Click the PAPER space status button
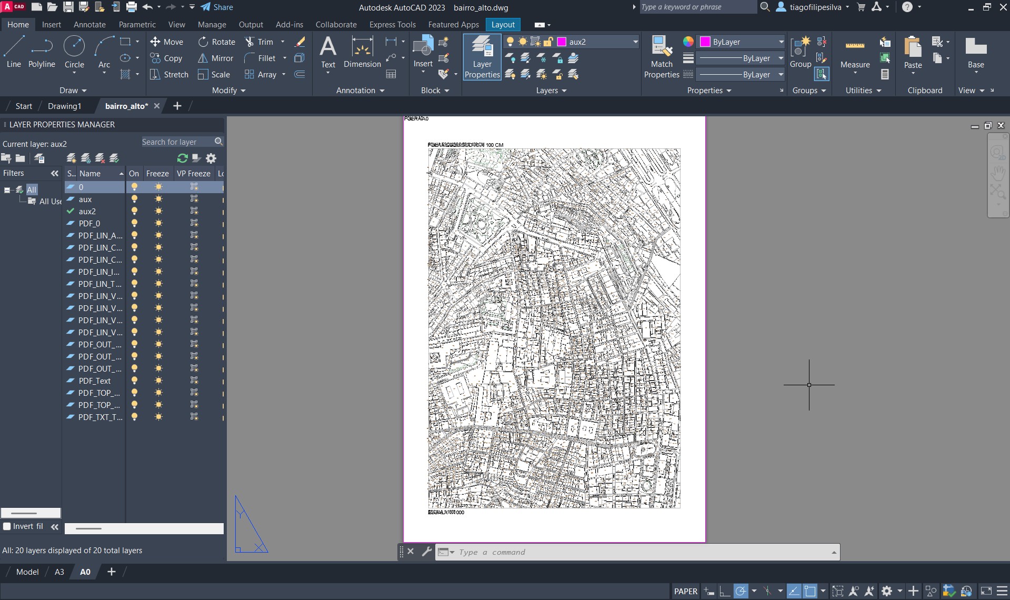 click(x=685, y=592)
